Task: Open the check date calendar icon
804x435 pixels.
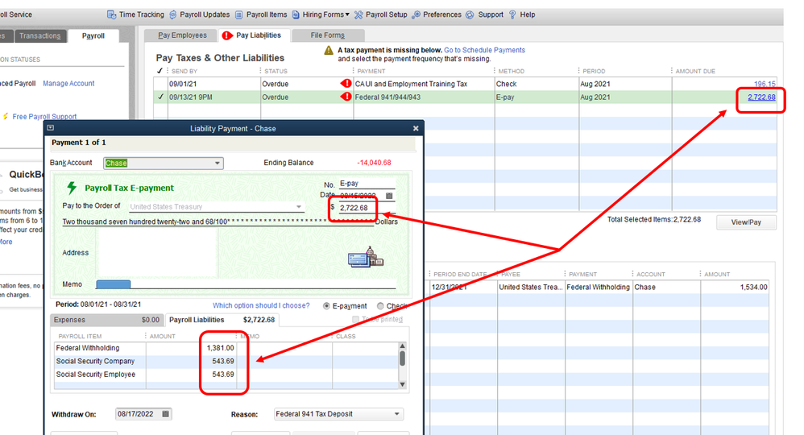Action: click(389, 196)
